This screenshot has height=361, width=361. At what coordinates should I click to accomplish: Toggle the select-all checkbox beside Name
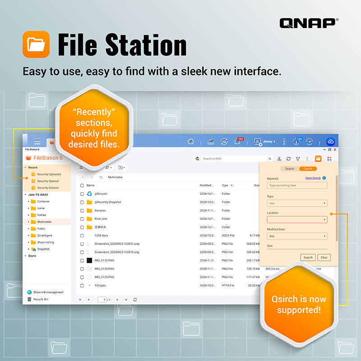point(82,185)
